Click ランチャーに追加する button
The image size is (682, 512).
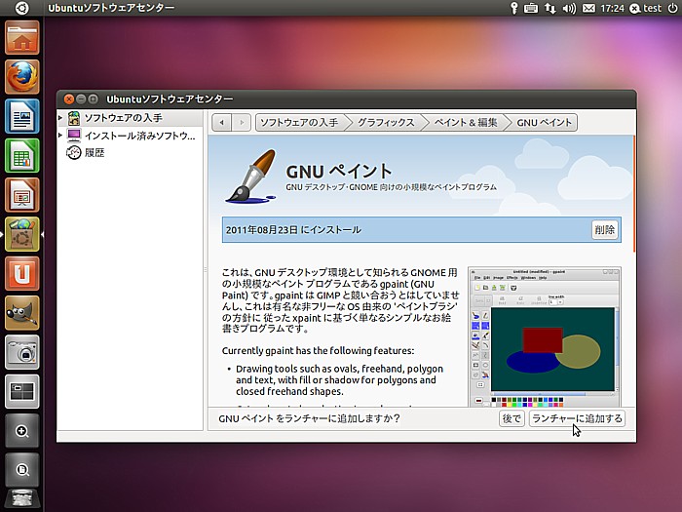577,418
